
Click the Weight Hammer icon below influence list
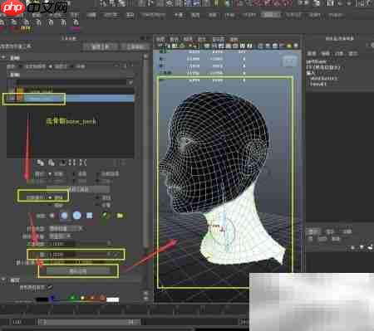point(62,163)
